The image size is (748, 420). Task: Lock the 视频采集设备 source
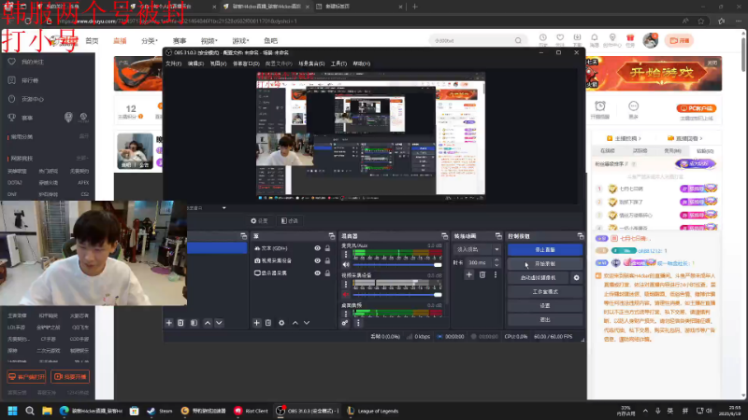328,260
